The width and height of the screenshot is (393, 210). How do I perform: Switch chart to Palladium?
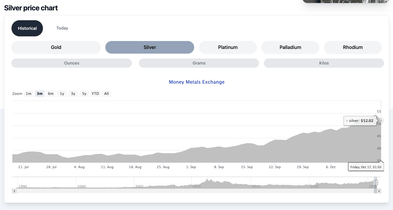(x=290, y=47)
